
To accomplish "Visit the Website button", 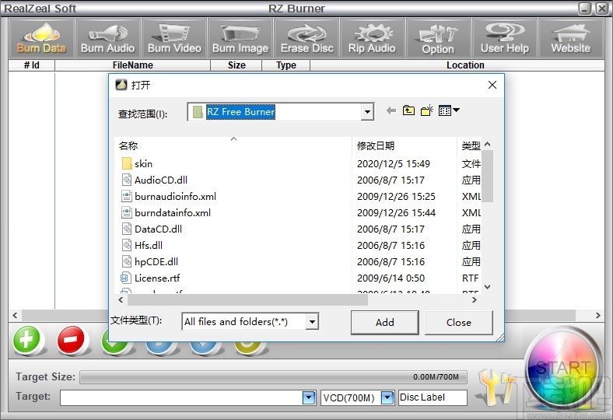I will 571,38.
